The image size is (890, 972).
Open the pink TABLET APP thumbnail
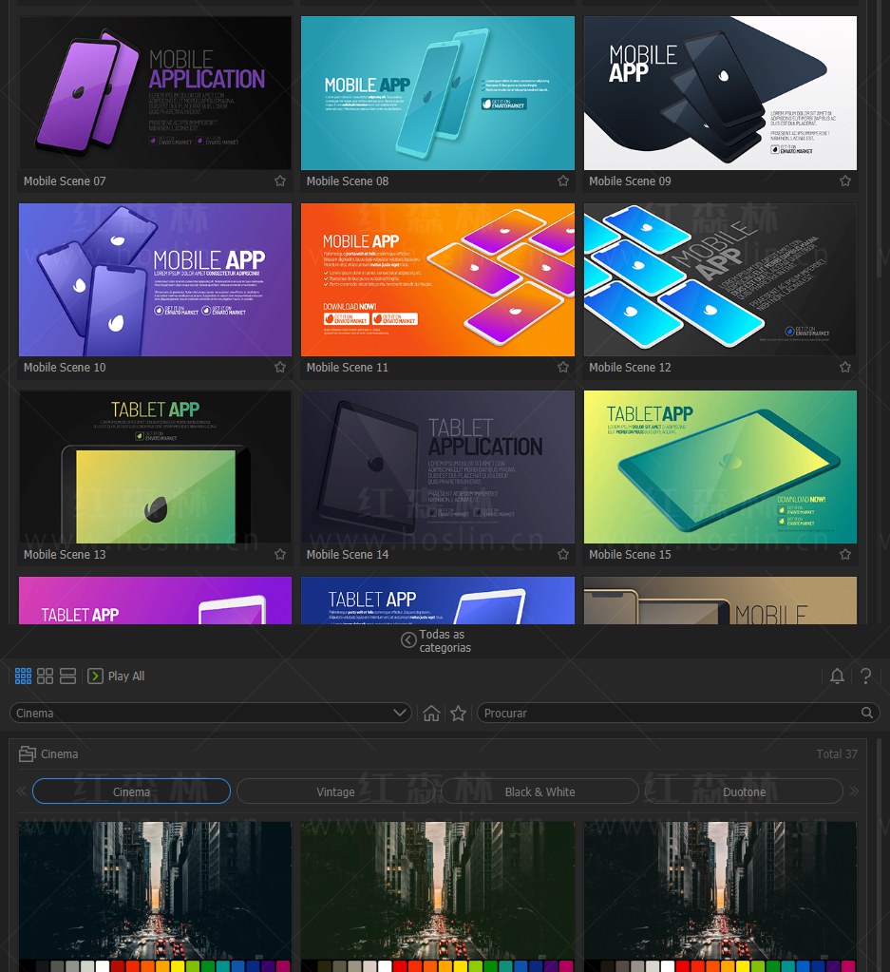click(155, 600)
